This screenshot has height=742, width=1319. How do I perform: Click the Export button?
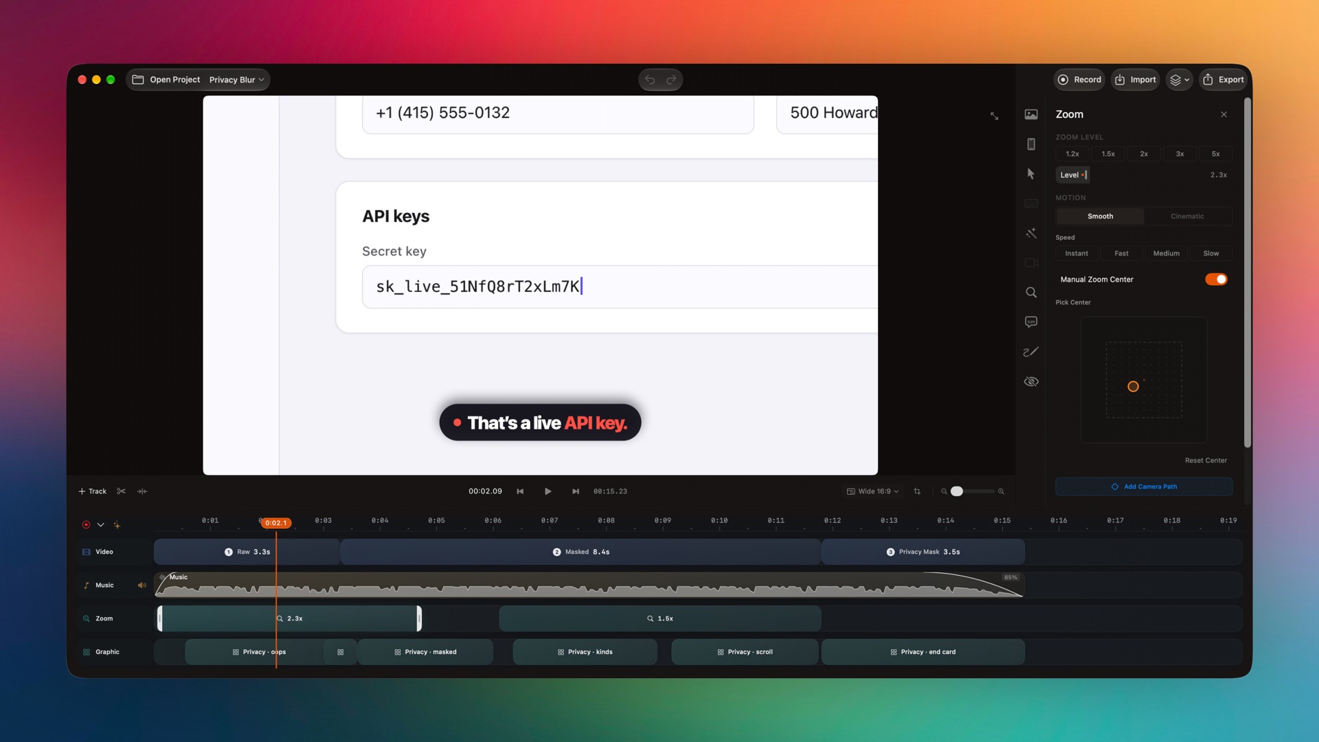coord(1224,80)
